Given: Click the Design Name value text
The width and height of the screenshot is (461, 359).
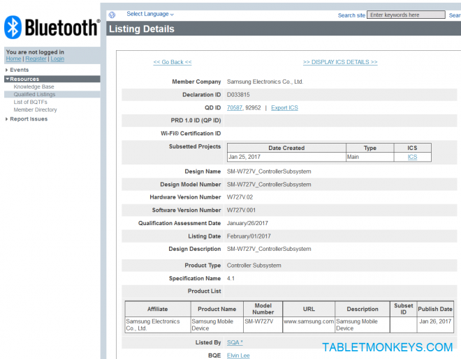Looking at the screenshot, I should click(x=269, y=171).
